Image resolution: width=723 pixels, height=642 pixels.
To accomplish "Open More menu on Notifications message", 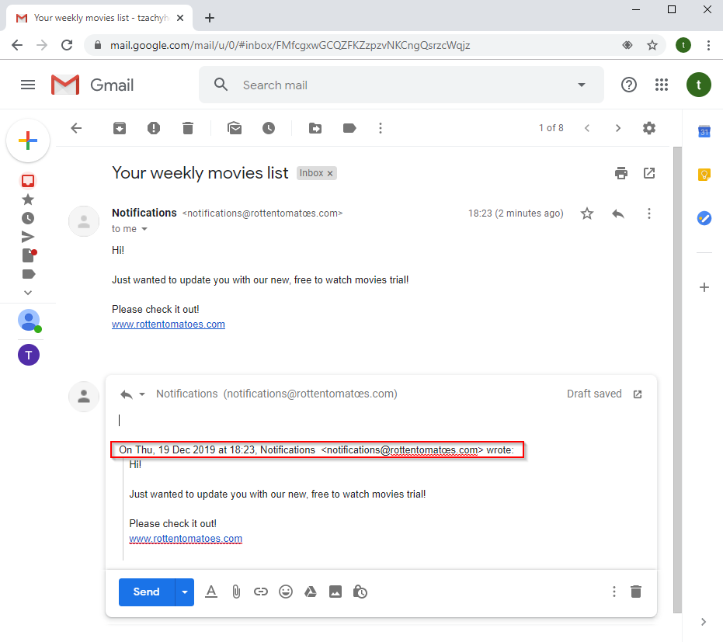I will (x=649, y=213).
